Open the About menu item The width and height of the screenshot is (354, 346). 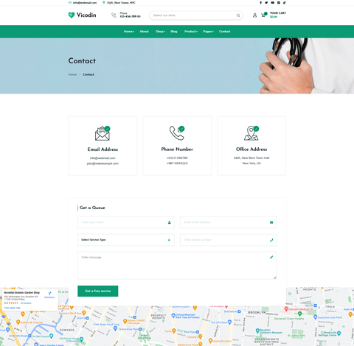click(x=144, y=32)
